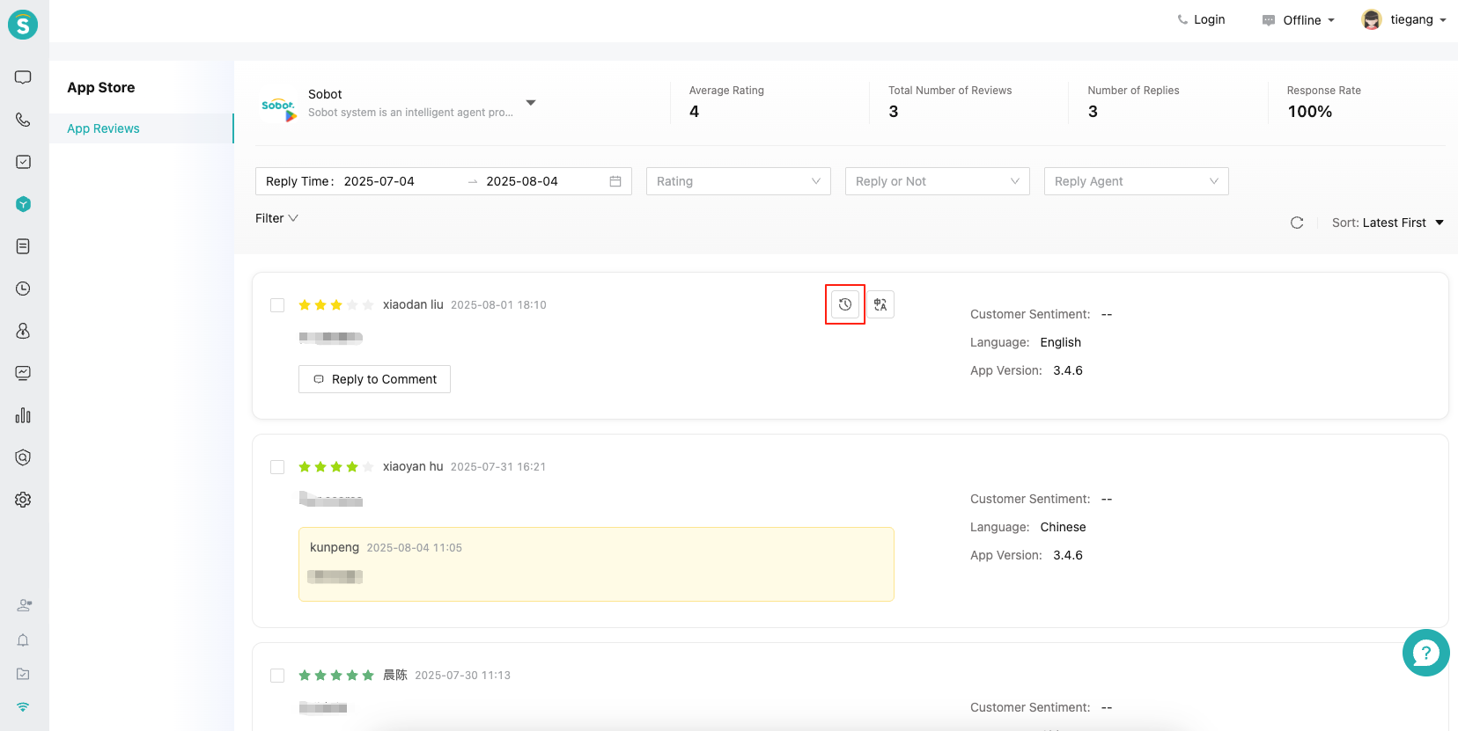Select checkbox for xiaodan liu's review
This screenshot has width=1458, height=731.
[x=277, y=305]
